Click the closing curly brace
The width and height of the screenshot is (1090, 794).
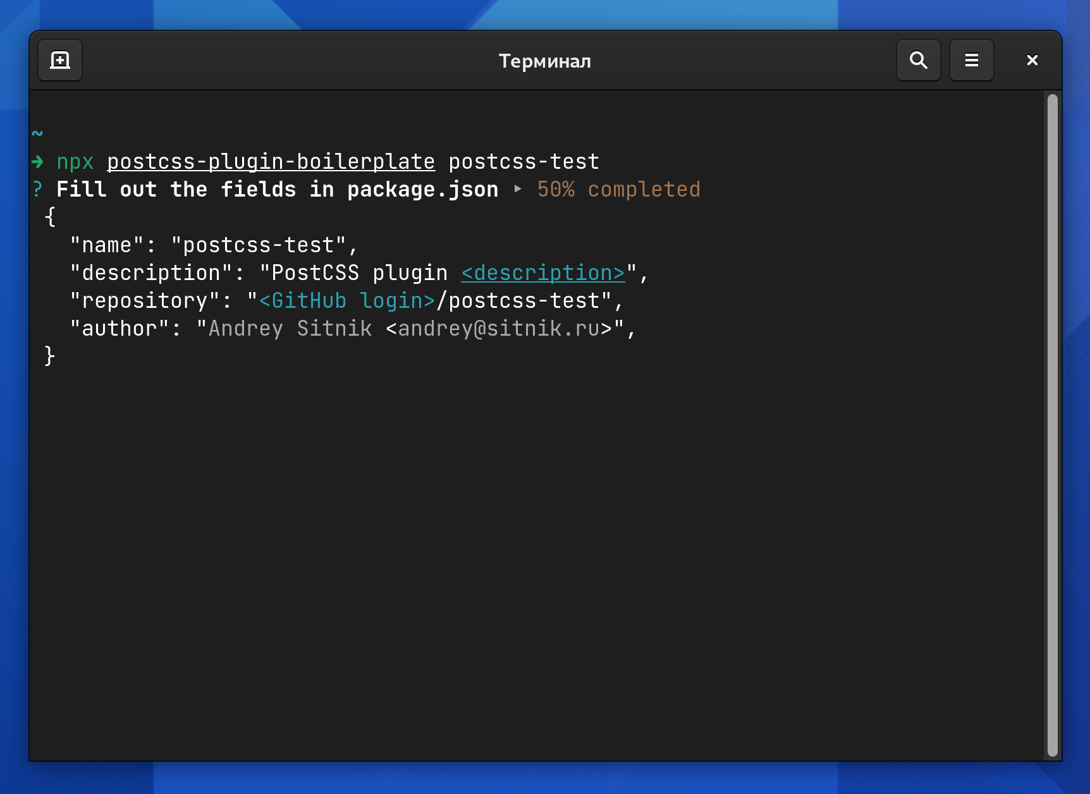click(x=50, y=356)
